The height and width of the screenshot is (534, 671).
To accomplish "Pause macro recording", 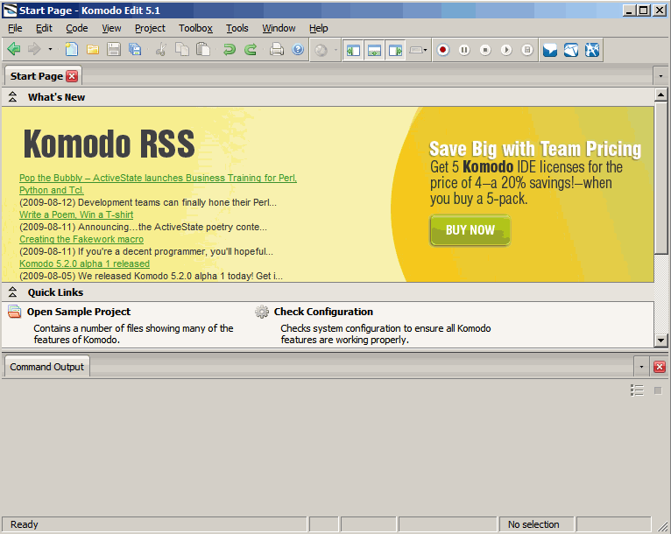I will pyautogui.click(x=464, y=50).
